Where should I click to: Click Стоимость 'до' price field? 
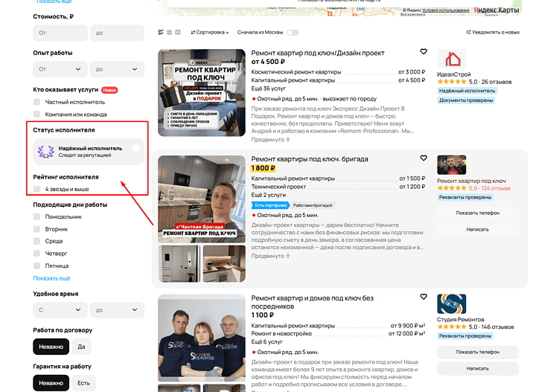click(x=117, y=33)
